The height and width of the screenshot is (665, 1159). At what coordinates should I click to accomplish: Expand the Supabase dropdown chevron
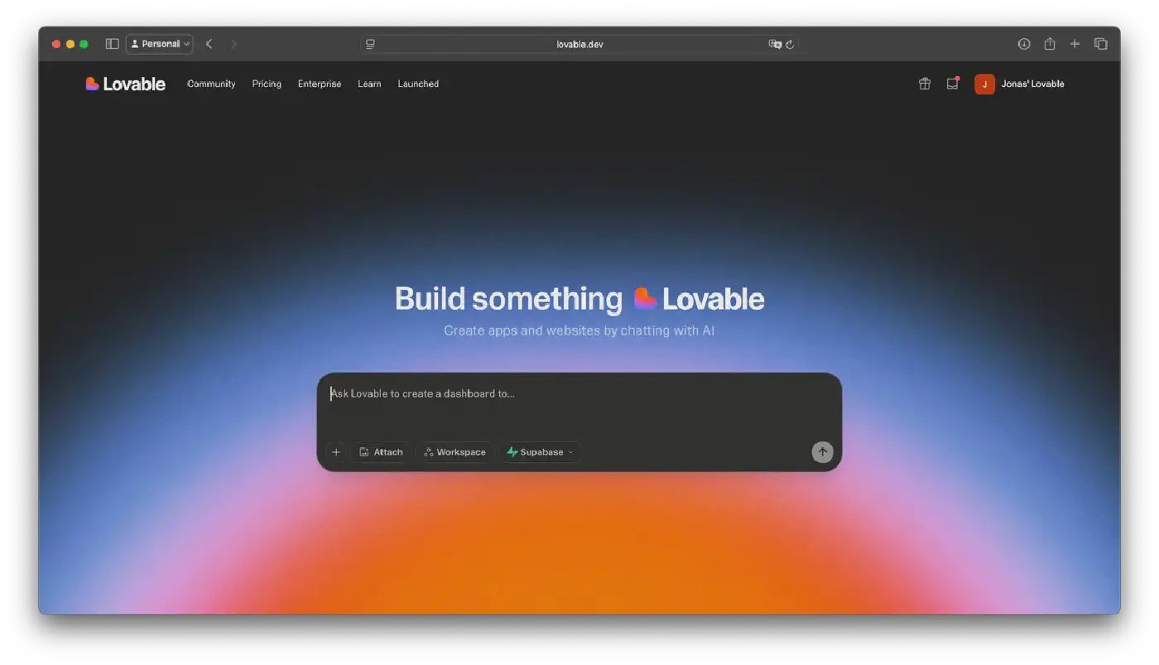coord(569,452)
